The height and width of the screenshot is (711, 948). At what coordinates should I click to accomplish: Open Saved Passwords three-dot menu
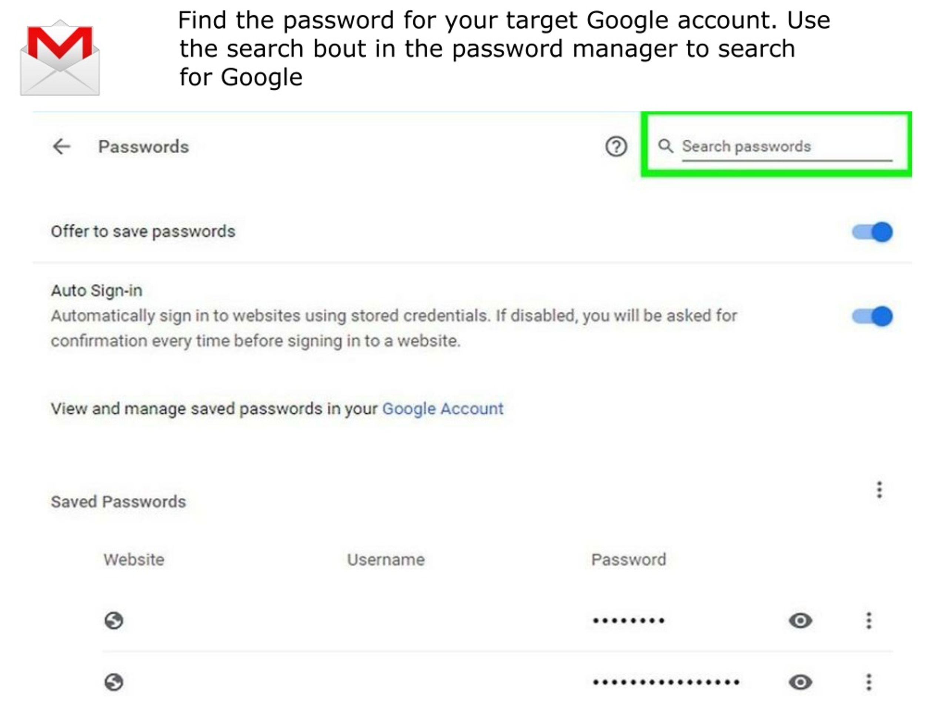(879, 490)
